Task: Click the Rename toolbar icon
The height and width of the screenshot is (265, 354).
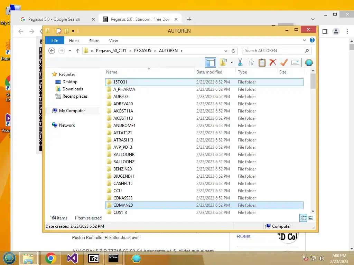Action: (295, 62)
